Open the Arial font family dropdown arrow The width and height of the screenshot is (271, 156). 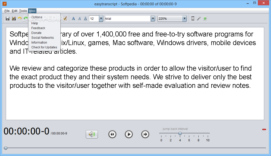click(153, 18)
